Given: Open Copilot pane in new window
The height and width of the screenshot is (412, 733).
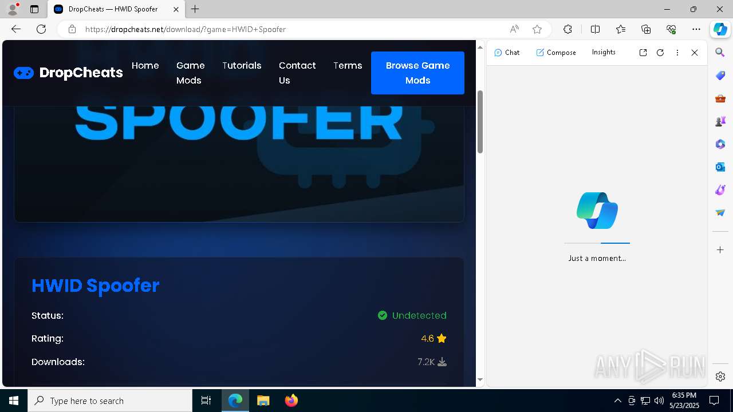Looking at the screenshot, I should 643,53.
